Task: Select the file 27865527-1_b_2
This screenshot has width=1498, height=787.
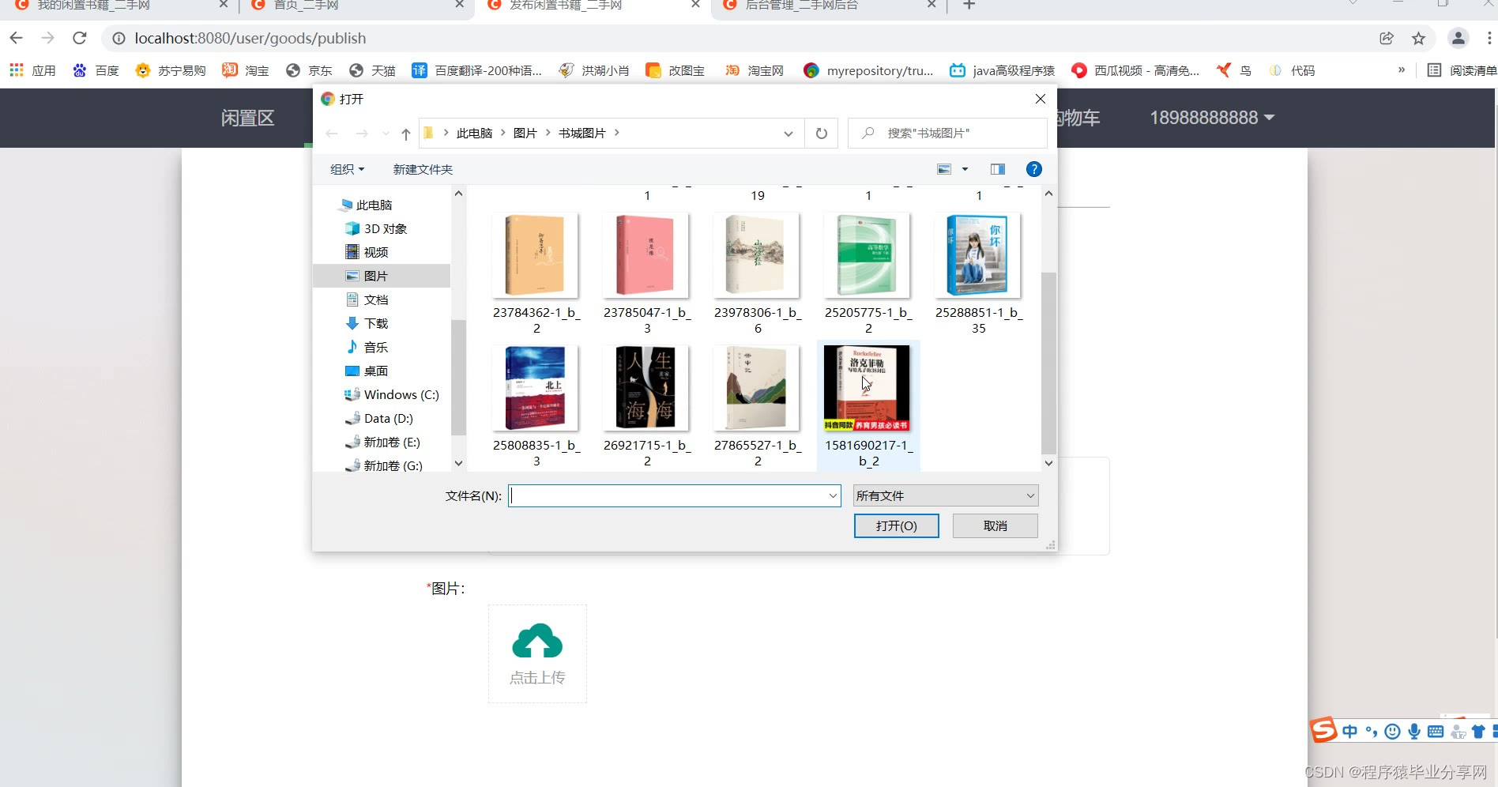Action: [758, 405]
